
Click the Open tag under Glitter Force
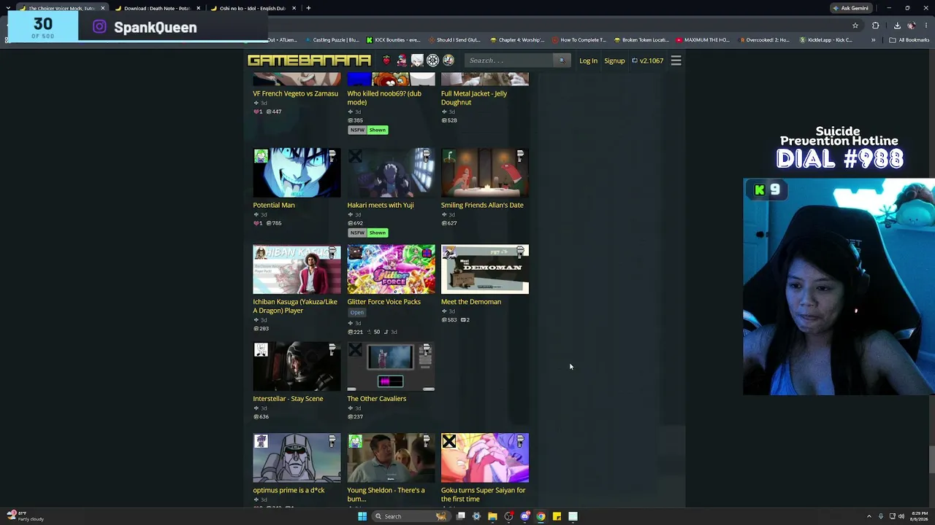(x=356, y=312)
